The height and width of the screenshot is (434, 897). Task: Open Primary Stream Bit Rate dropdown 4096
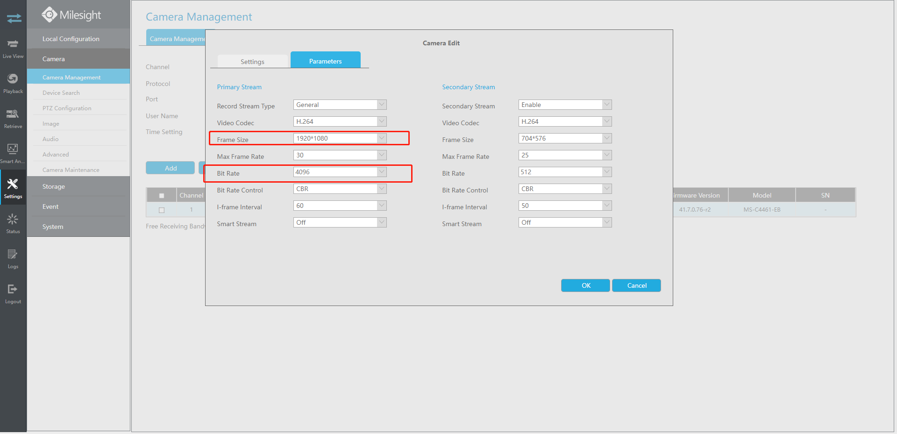340,172
